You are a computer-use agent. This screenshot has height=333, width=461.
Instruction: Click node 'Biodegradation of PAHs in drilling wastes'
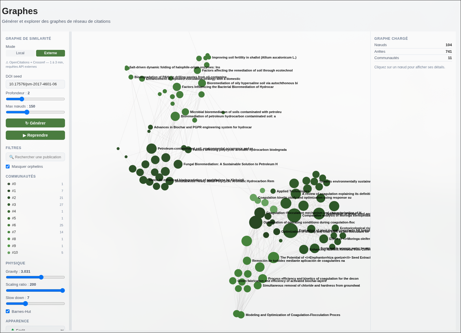point(131,77)
